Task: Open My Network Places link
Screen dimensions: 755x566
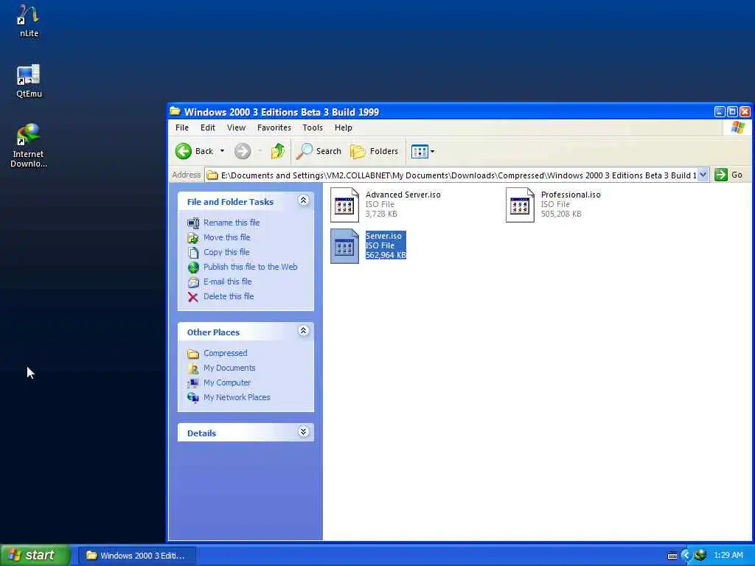Action: (237, 397)
